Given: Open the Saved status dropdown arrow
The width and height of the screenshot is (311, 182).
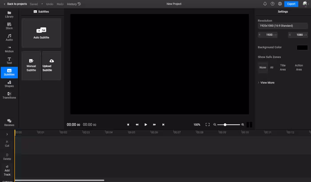Looking at the screenshot, I should (x=42, y=4).
